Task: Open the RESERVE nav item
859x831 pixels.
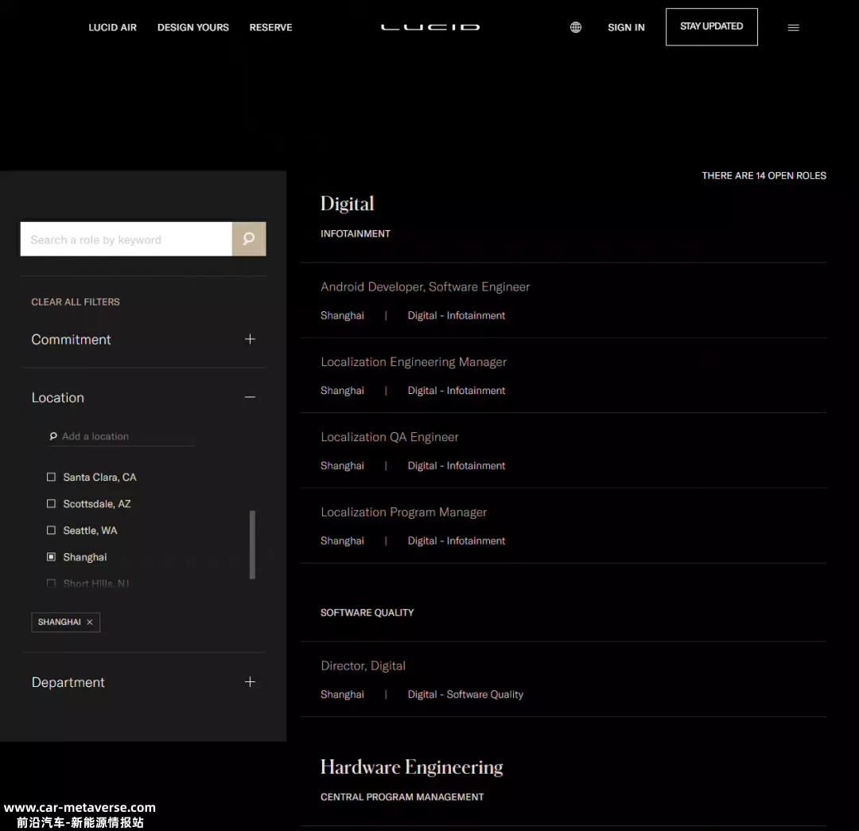Action: [270, 27]
